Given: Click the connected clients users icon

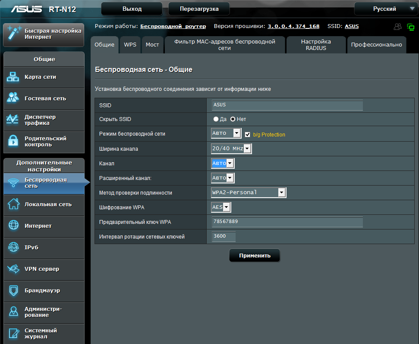Looking at the screenshot, I should (397, 27).
